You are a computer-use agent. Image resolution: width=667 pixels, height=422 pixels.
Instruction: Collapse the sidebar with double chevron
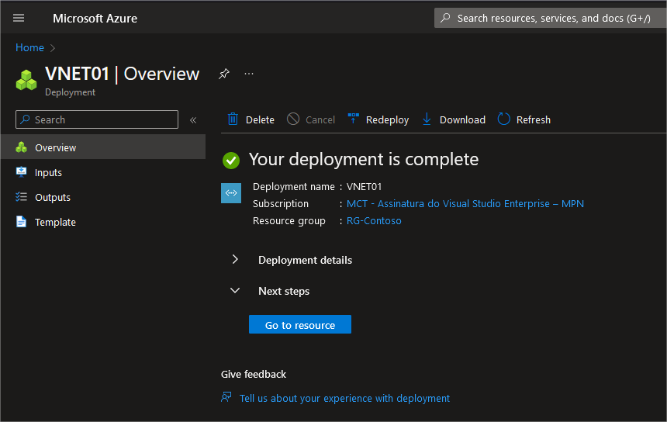pos(193,120)
